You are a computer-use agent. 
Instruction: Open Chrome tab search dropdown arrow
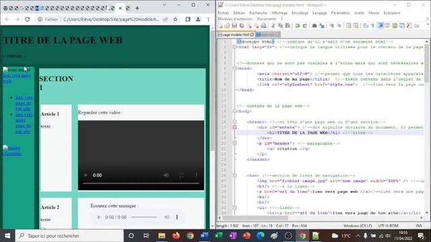(x=164, y=5)
